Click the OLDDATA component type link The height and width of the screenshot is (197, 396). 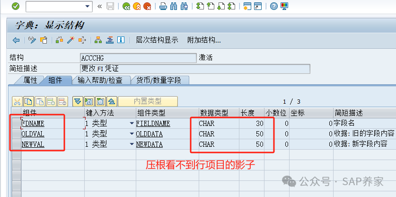pyautogui.click(x=149, y=134)
